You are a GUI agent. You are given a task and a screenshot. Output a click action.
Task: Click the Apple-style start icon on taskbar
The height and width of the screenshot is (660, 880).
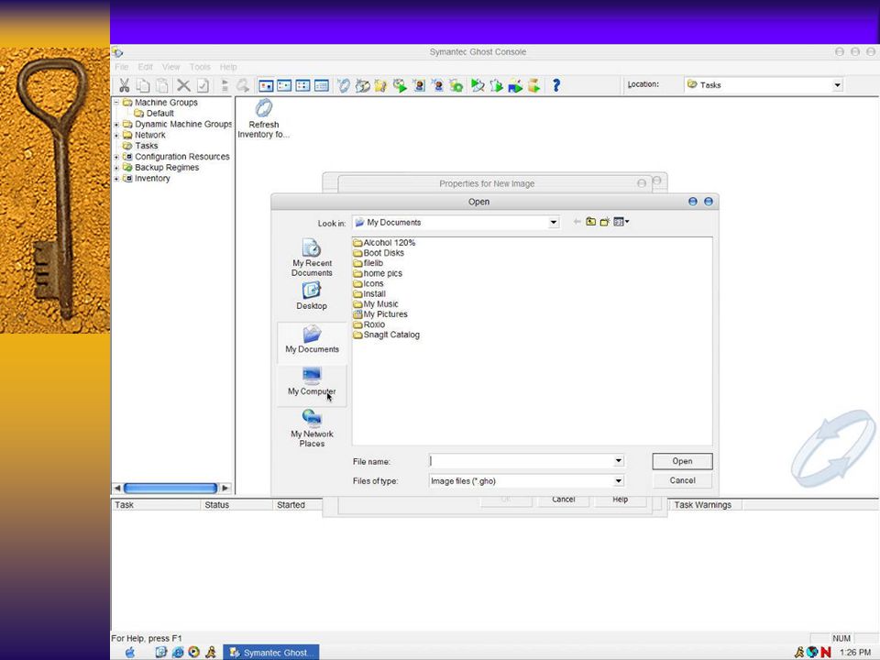[130, 652]
